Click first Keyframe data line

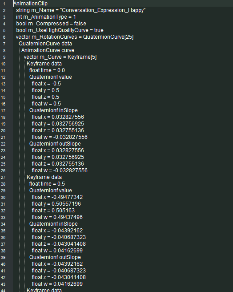click(x=44, y=64)
